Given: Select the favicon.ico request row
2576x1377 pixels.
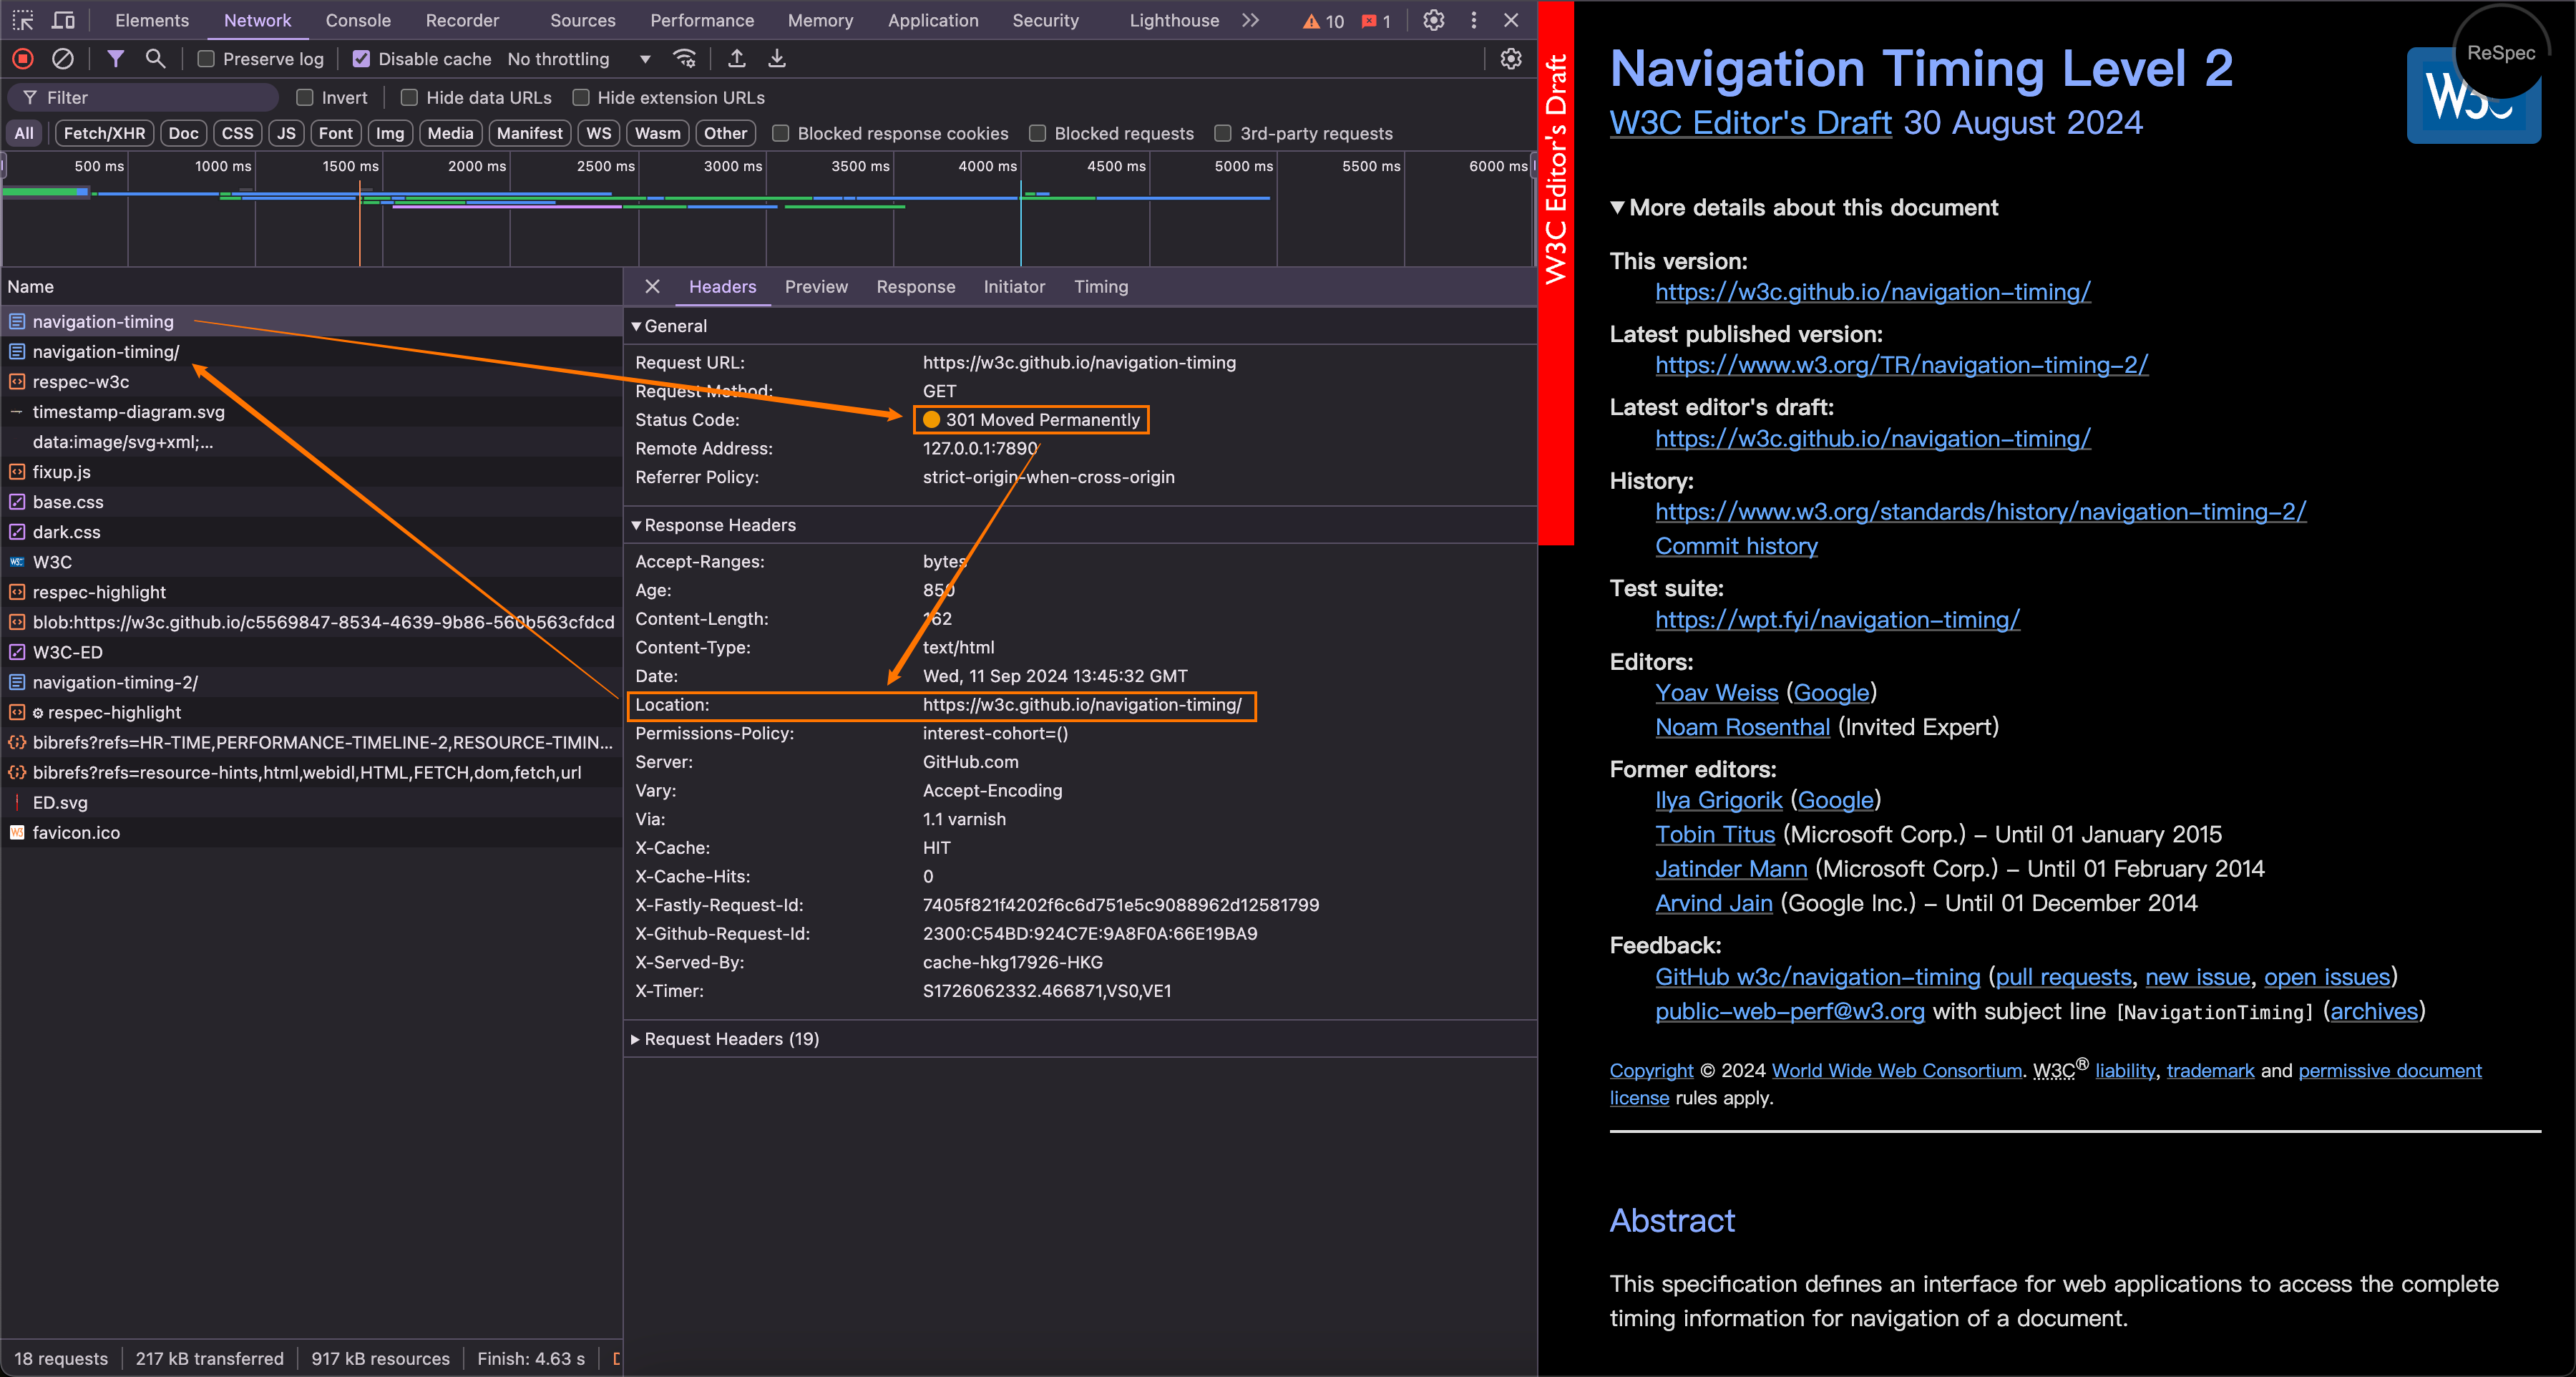Looking at the screenshot, I should click(x=311, y=833).
